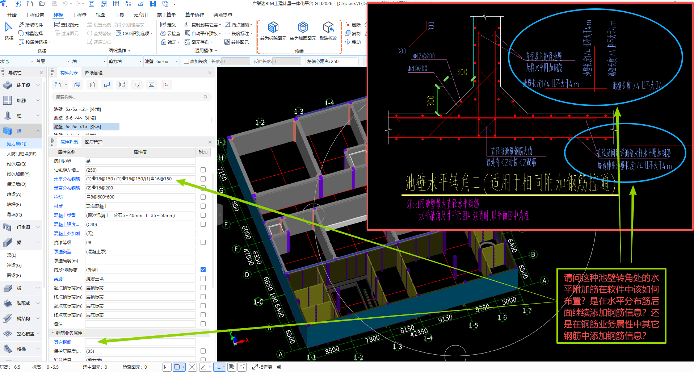Screen dimensions: 694x372
Task: Click 转为加固图元 (convert to reinforcement) icon
Action: pyautogui.click(x=303, y=27)
